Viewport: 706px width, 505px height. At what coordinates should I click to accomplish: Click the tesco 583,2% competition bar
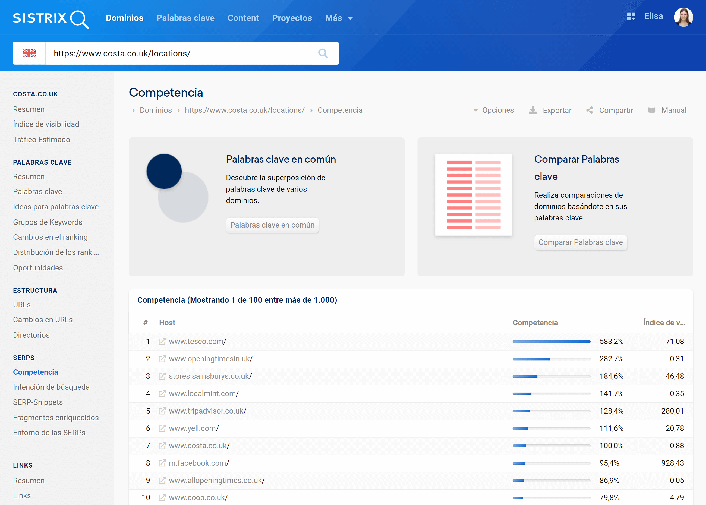click(551, 342)
